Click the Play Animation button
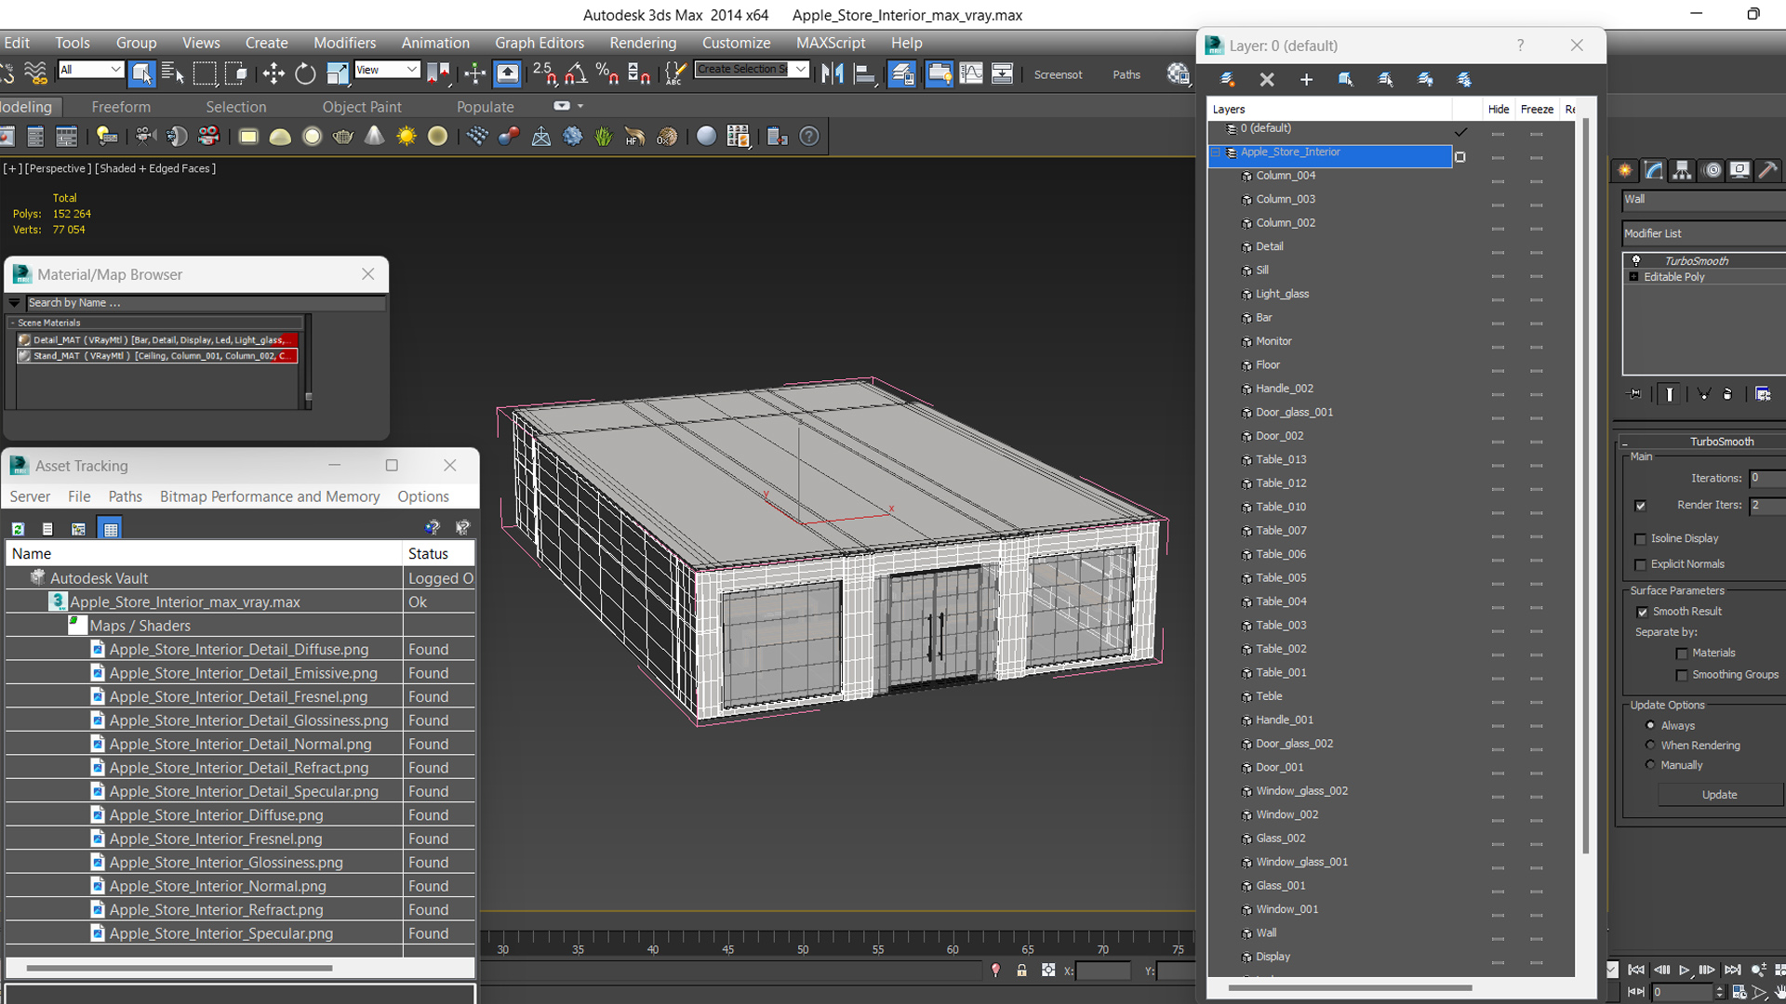 coord(1684,970)
